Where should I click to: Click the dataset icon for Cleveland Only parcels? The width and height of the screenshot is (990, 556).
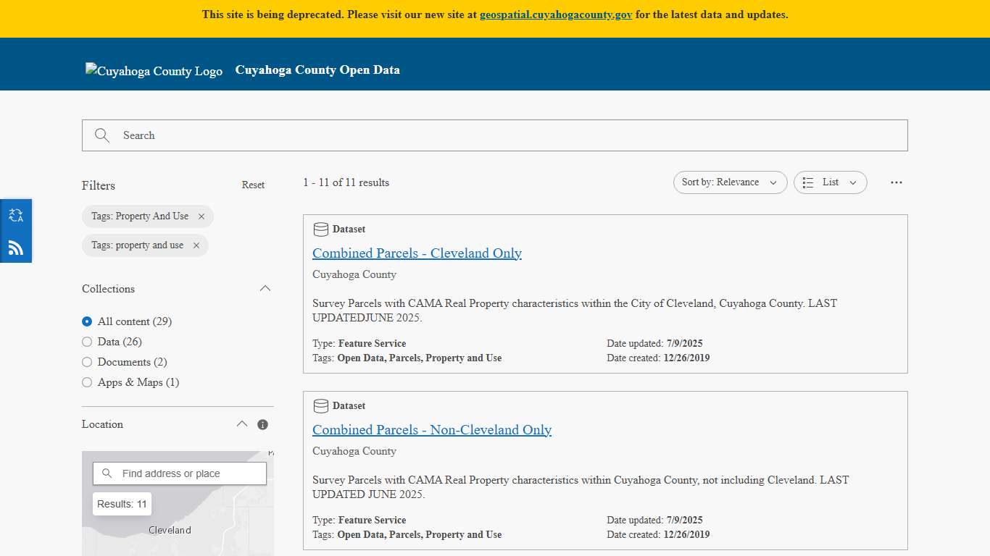(x=321, y=229)
